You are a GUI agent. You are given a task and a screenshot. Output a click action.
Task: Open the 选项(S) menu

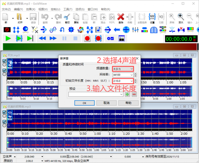coord(80,9)
